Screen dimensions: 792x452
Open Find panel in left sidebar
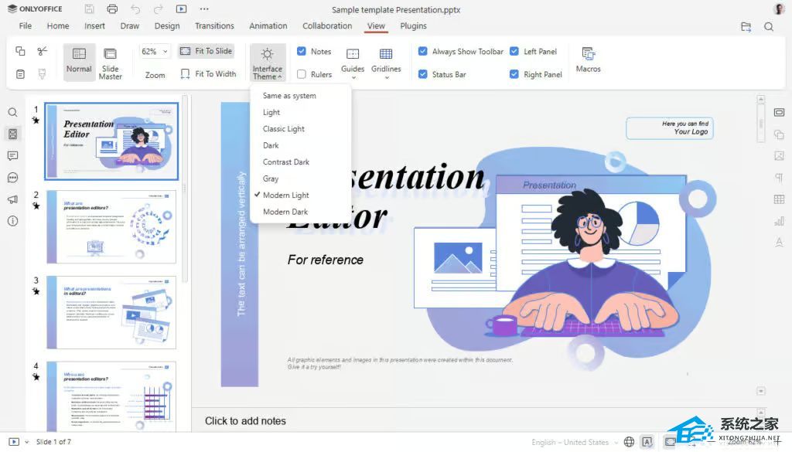12,113
